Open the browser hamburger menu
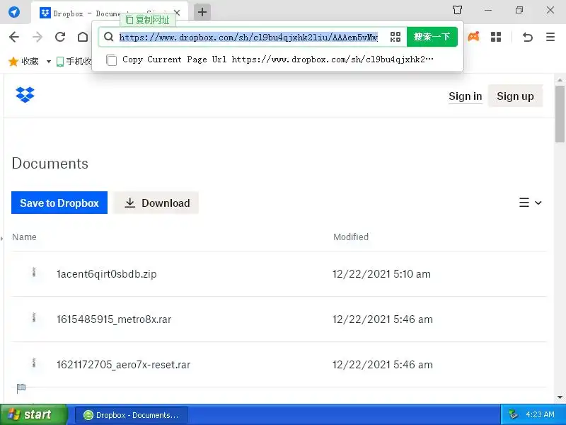Viewport: 566px width, 425px height. pos(550,37)
